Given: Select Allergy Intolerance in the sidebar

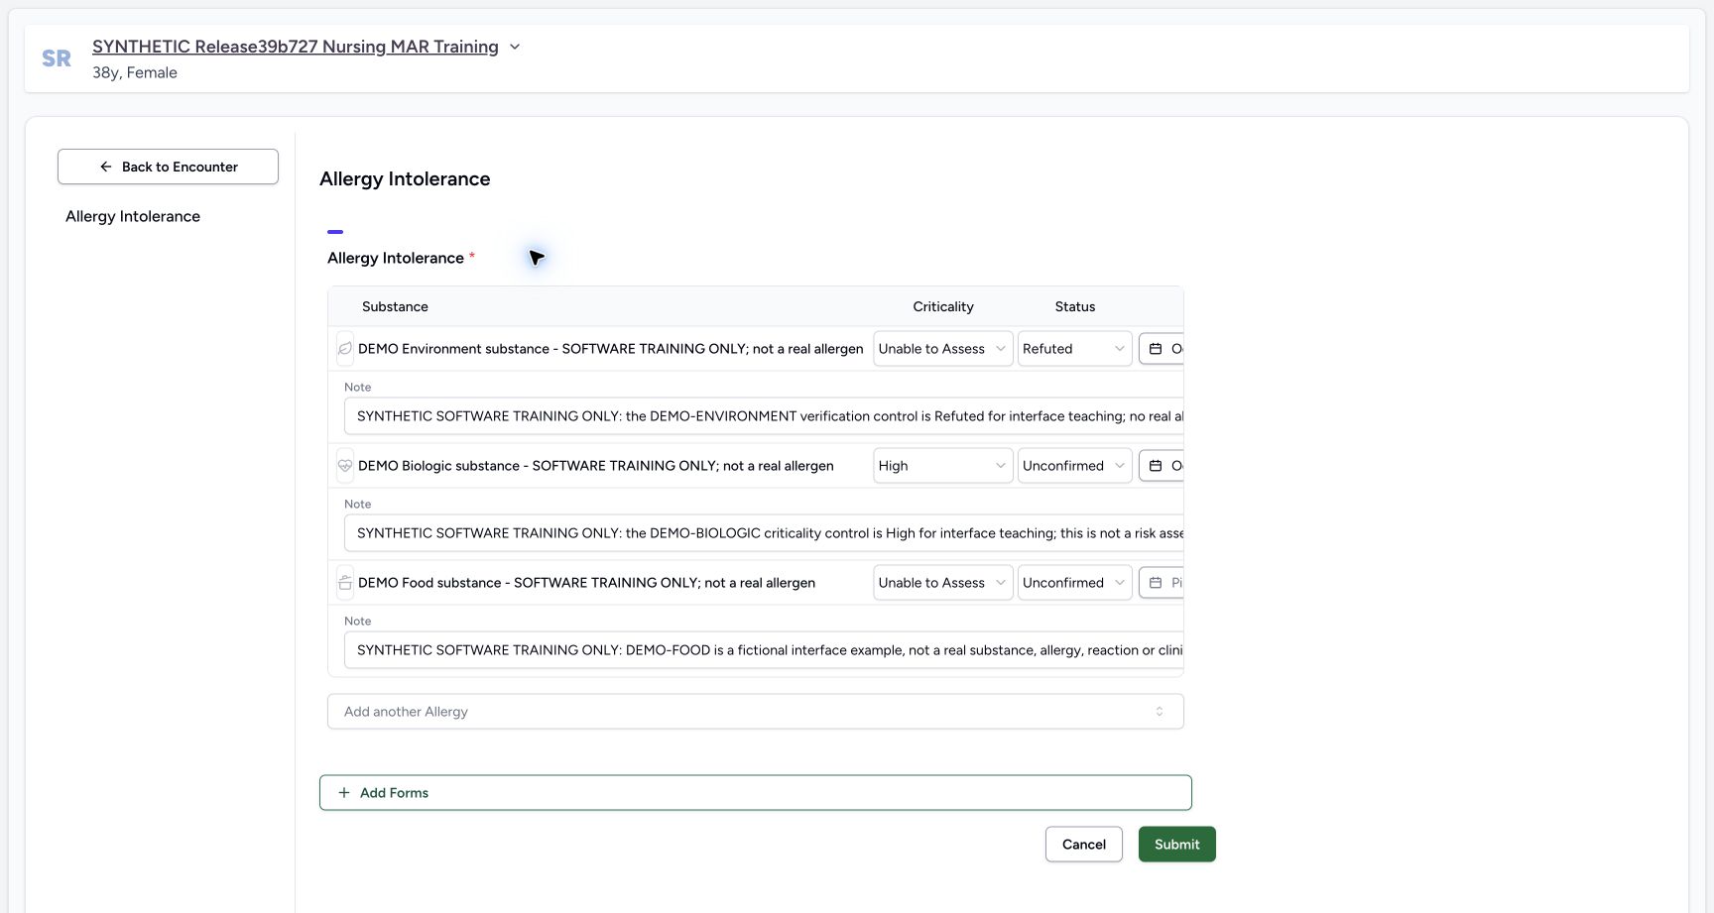Looking at the screenshot, I should point(133,216).
